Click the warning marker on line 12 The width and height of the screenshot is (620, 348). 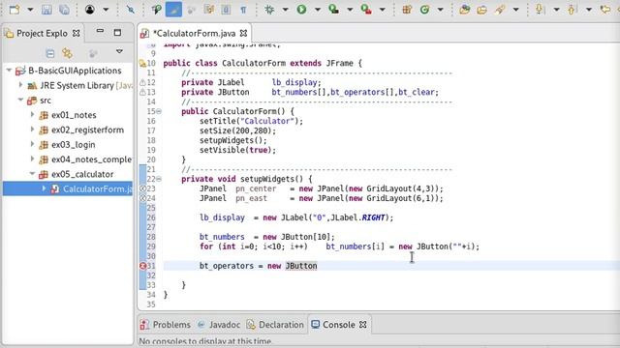(142, 82)
